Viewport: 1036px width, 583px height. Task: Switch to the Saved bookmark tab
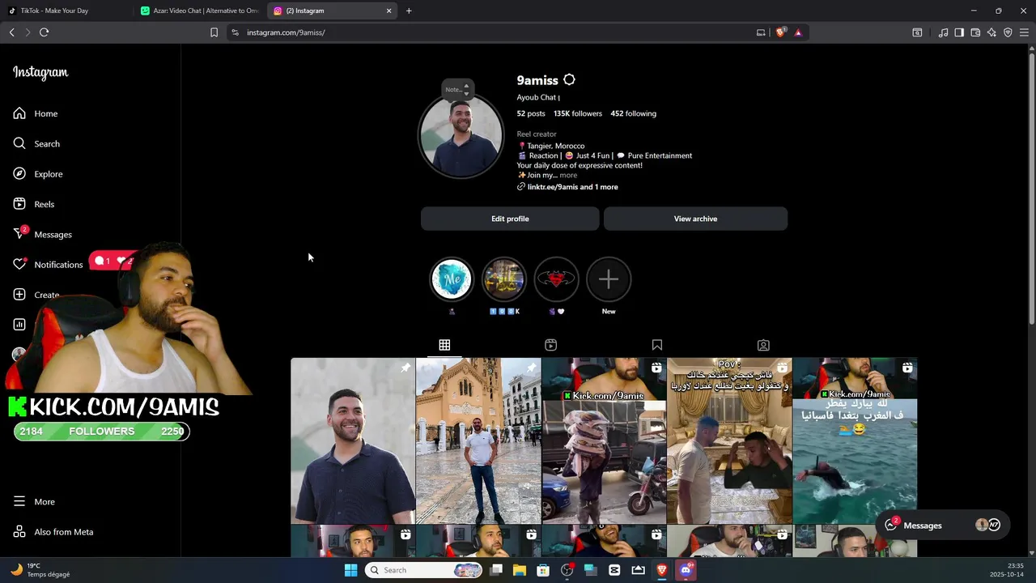[657, 345]
